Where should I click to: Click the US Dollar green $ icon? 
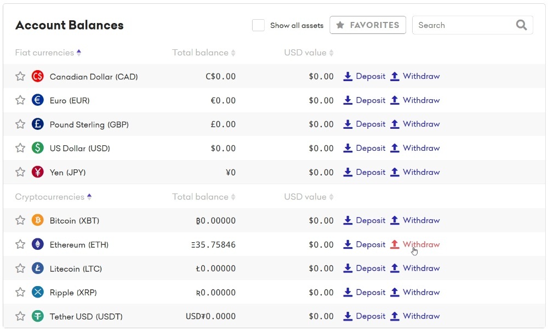tap(38, 148)
